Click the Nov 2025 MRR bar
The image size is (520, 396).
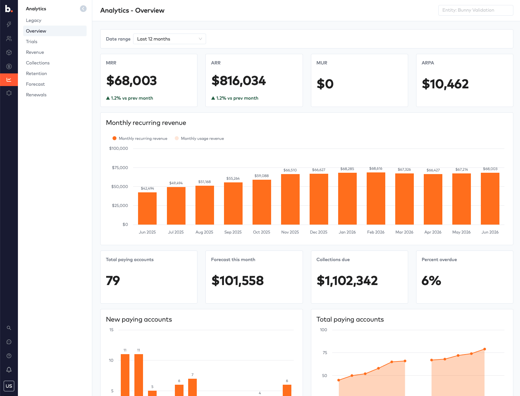coord(290,199)
